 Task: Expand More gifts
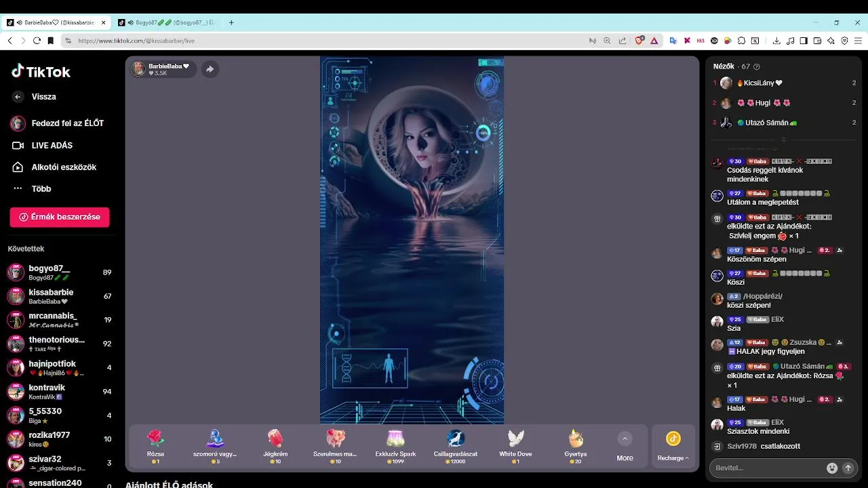pyautogui.click(x=625, y=447)
